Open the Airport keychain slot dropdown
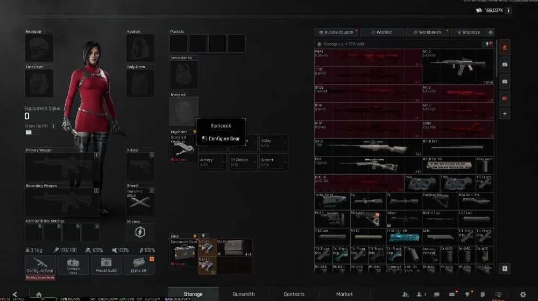Screen dimensions: 538x301 click(273, 162)
